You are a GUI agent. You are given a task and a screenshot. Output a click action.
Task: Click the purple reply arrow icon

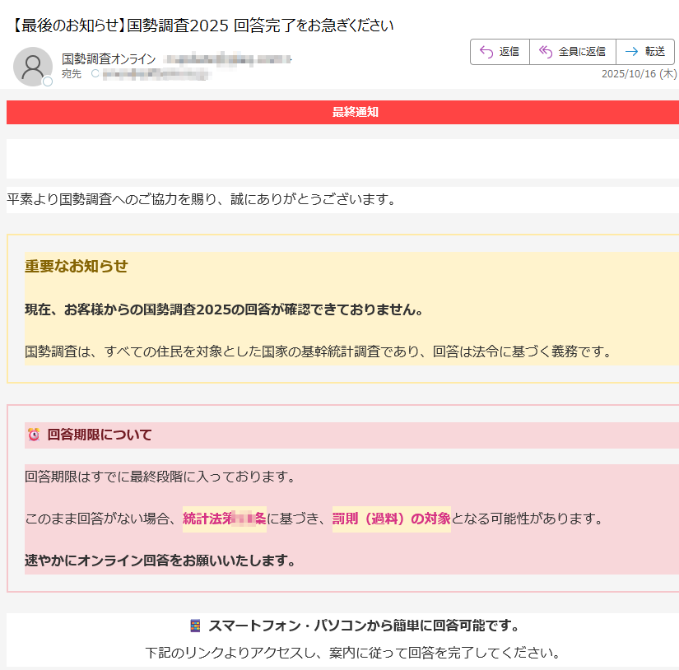486,51
